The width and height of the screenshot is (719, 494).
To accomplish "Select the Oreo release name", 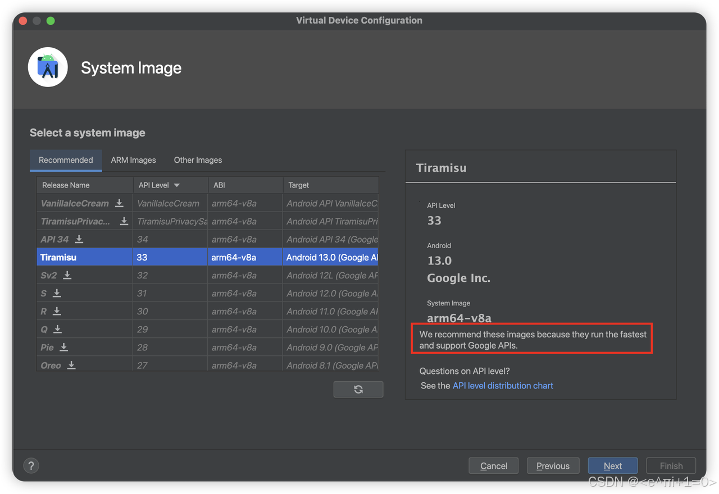I will (x=51, y=365).
